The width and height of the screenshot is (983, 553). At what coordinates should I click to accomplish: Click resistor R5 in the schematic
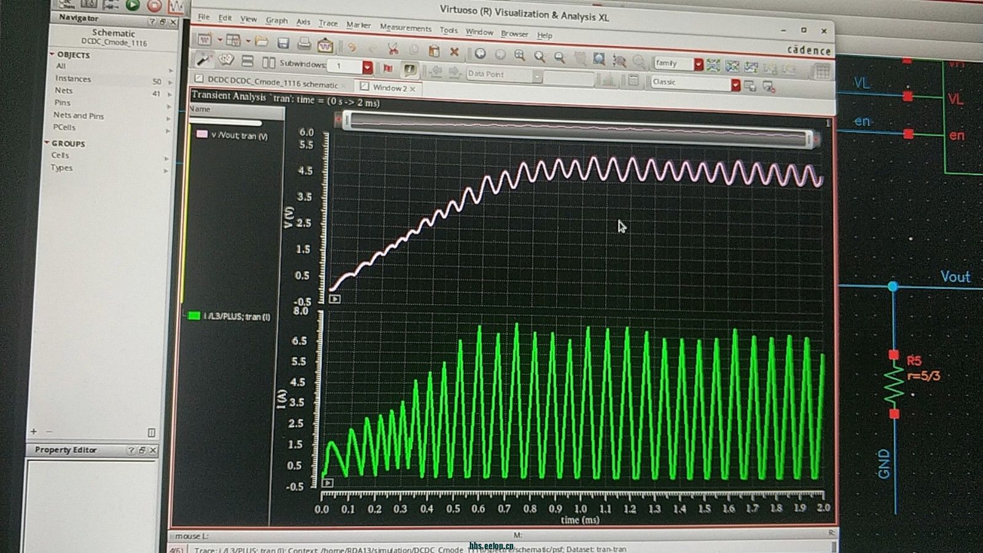click(894, 385)
